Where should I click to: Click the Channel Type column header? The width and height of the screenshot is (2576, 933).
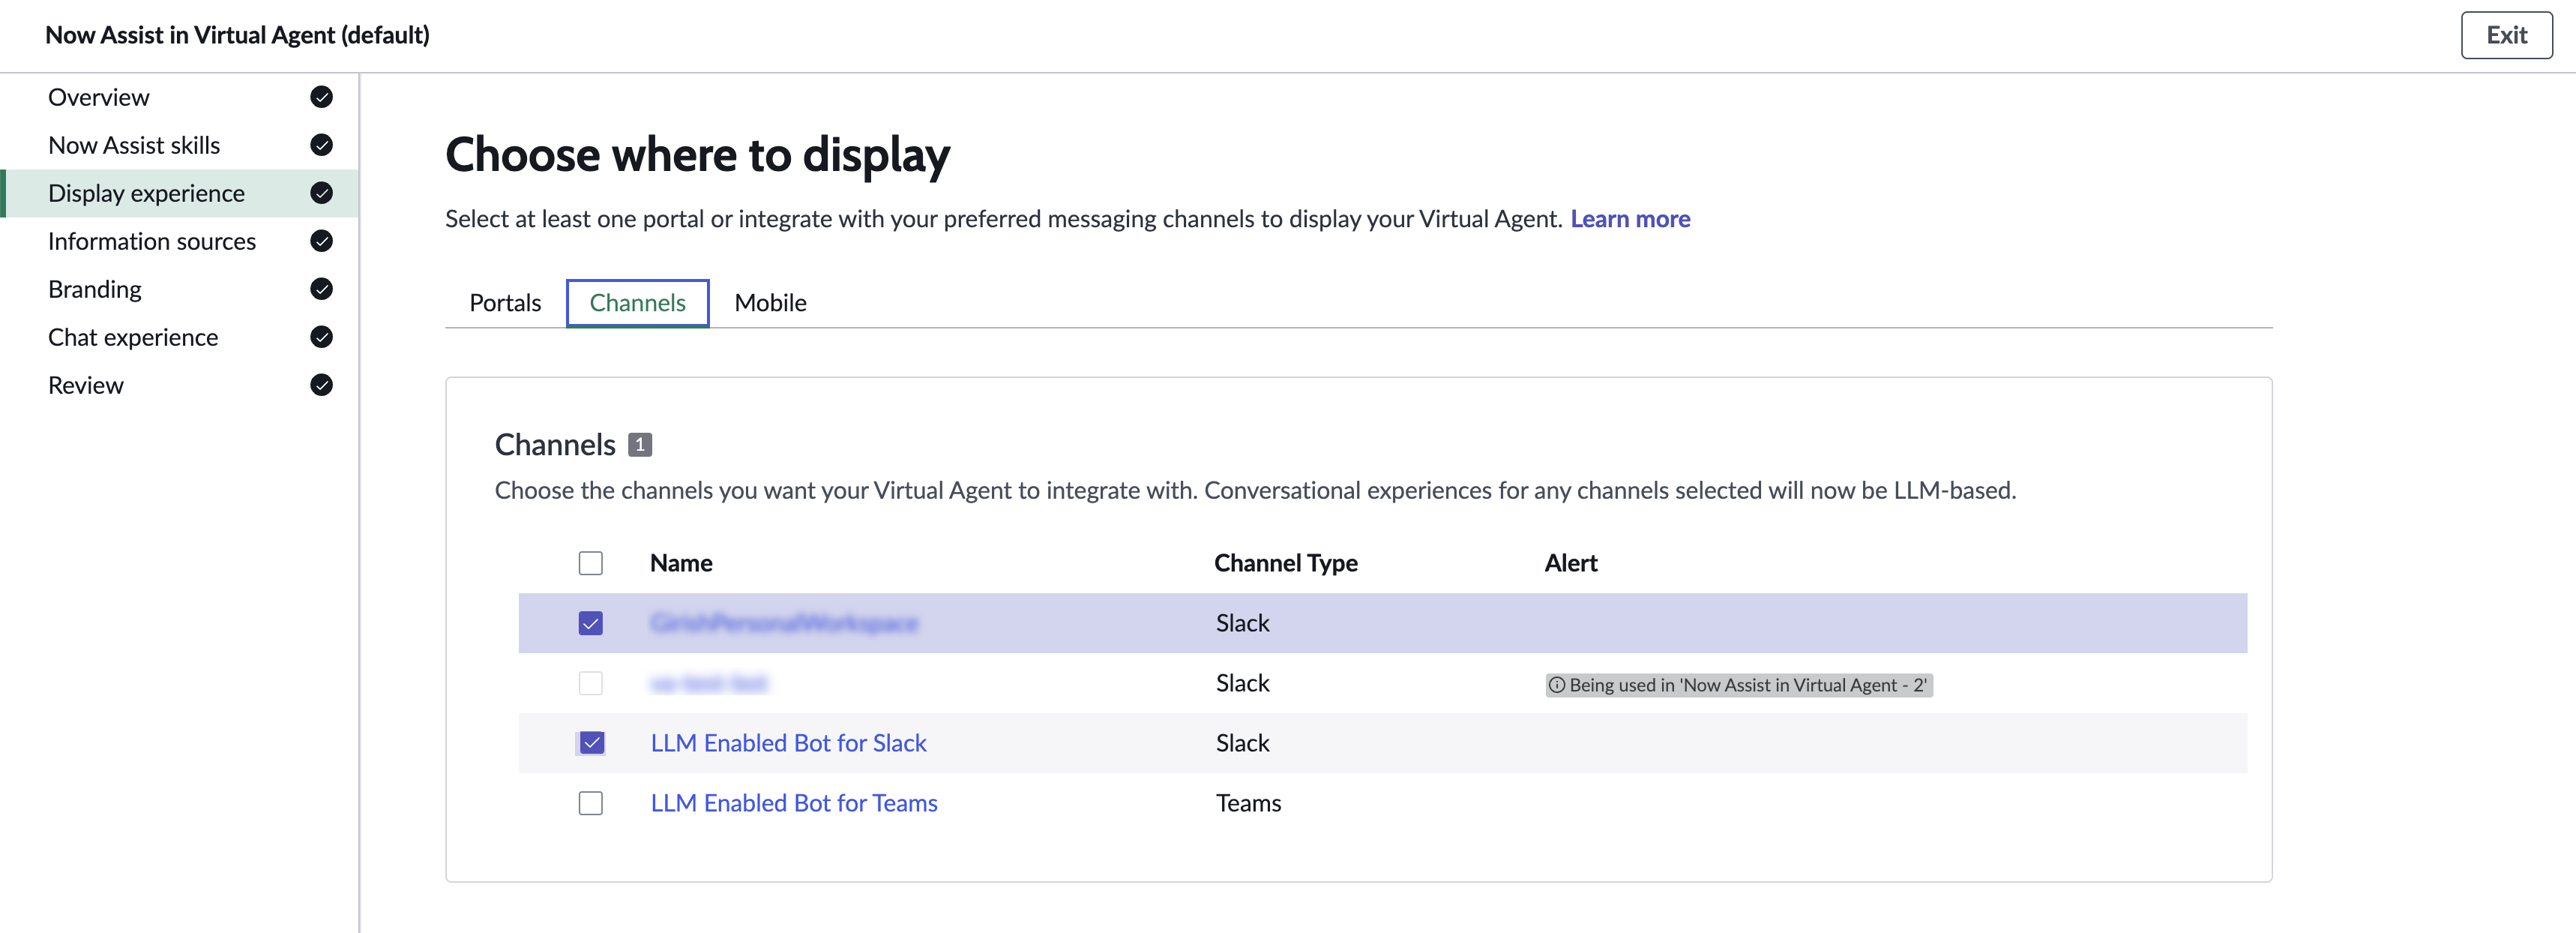click(1286, 563)
